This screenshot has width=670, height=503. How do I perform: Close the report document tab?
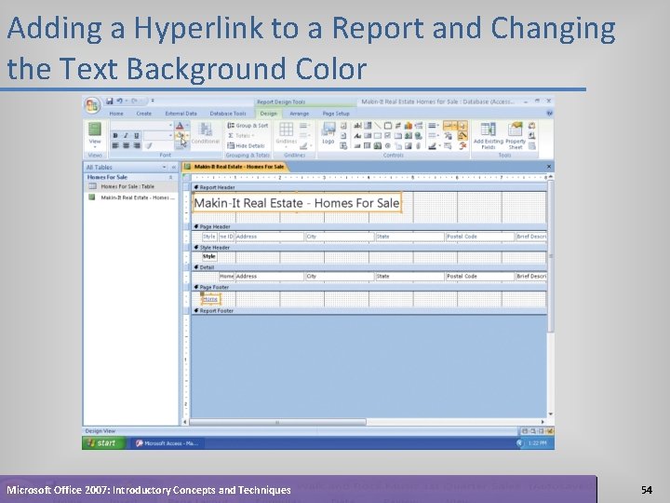pos(549,167)
